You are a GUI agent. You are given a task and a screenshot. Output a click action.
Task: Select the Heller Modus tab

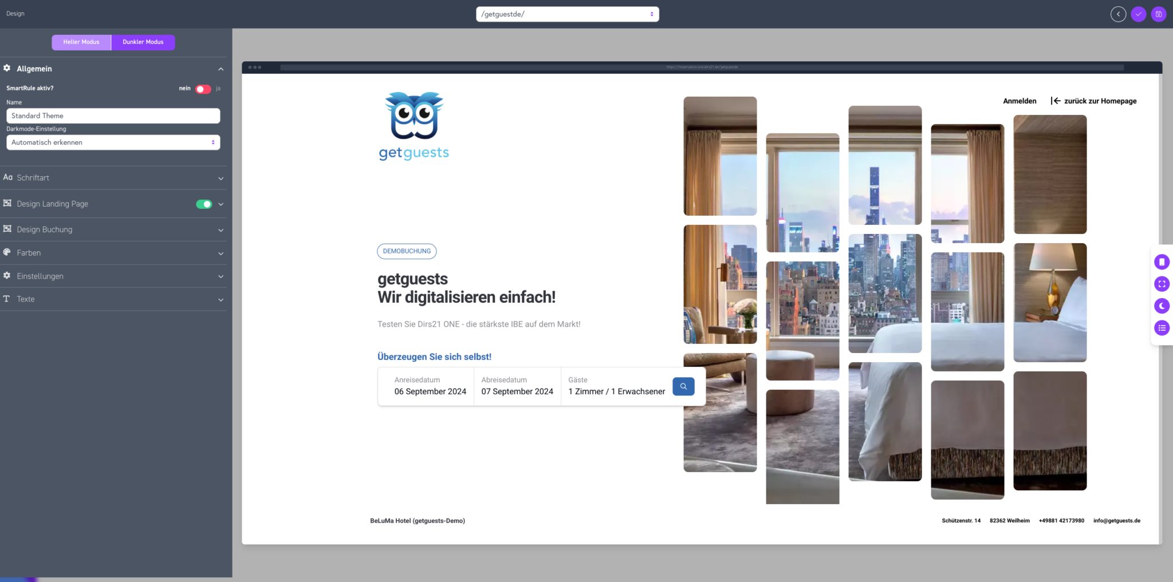pos(81,42)
